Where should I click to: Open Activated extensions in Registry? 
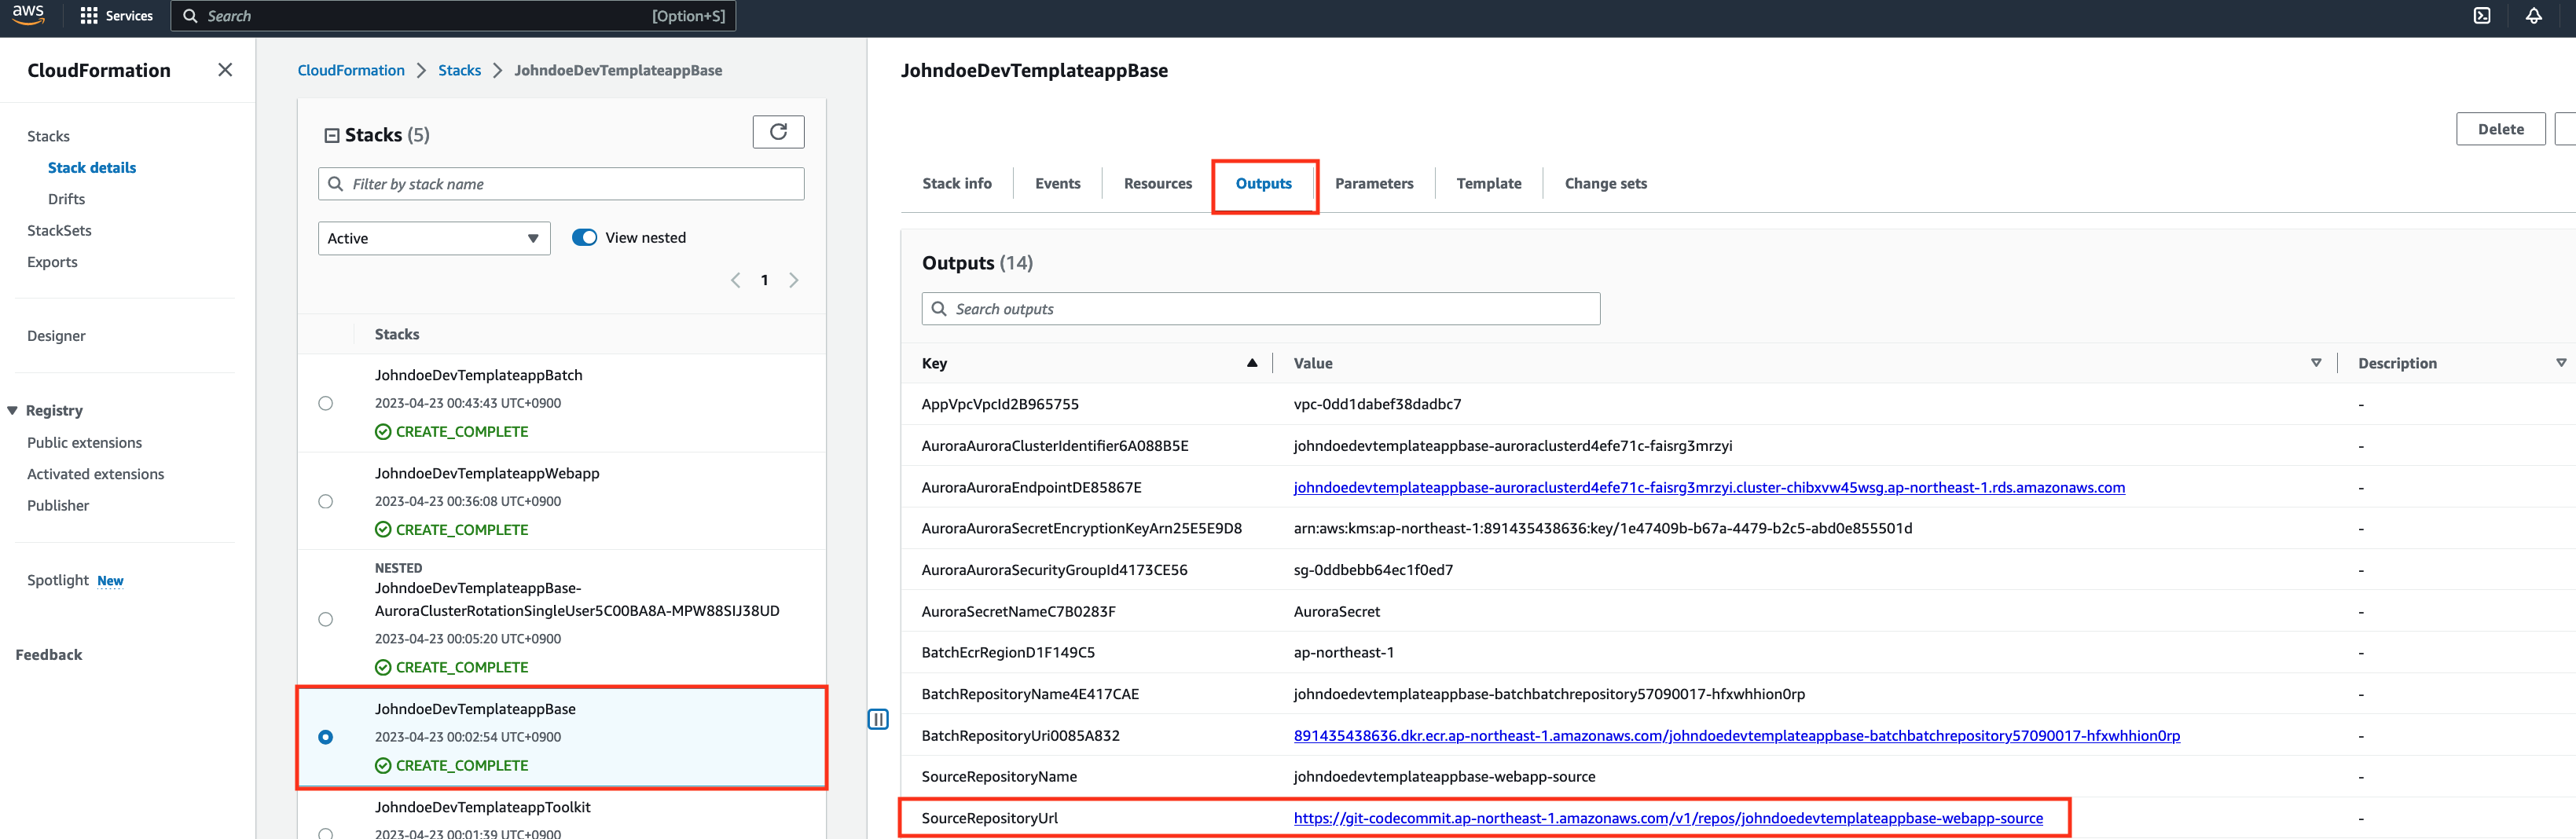pyautogui.click(x=95, y=474)
